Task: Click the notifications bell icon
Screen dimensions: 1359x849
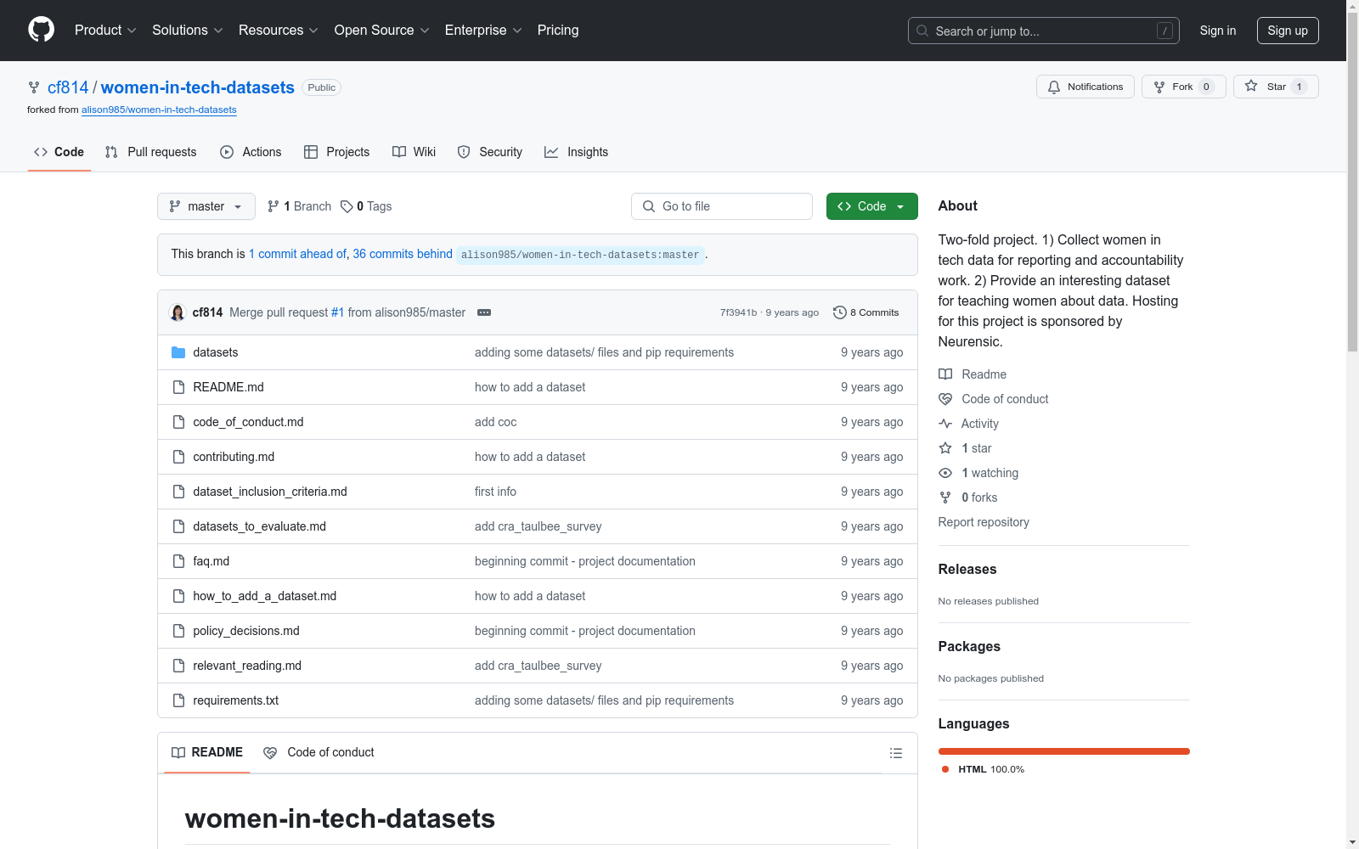Action: (x=1054, y=87)
